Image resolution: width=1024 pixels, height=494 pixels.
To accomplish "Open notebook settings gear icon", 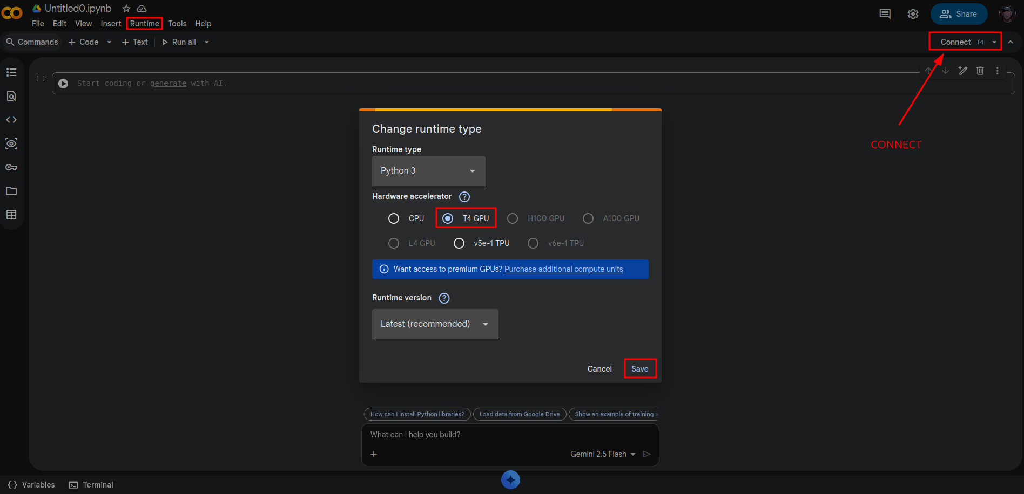I will [913, 14].
